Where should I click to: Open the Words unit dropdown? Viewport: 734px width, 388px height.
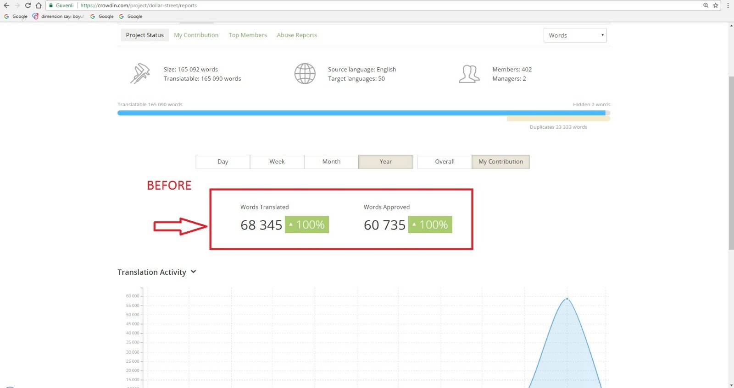coord(575,35)
